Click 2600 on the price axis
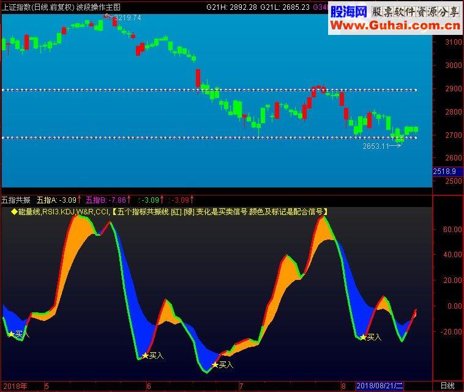The width and height of the screenshot is (464, 392). pyautogui.click(x=454, y=158)
